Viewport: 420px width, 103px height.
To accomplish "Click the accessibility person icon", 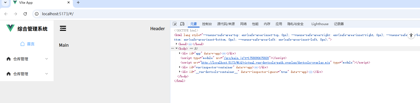I will 411,35.
